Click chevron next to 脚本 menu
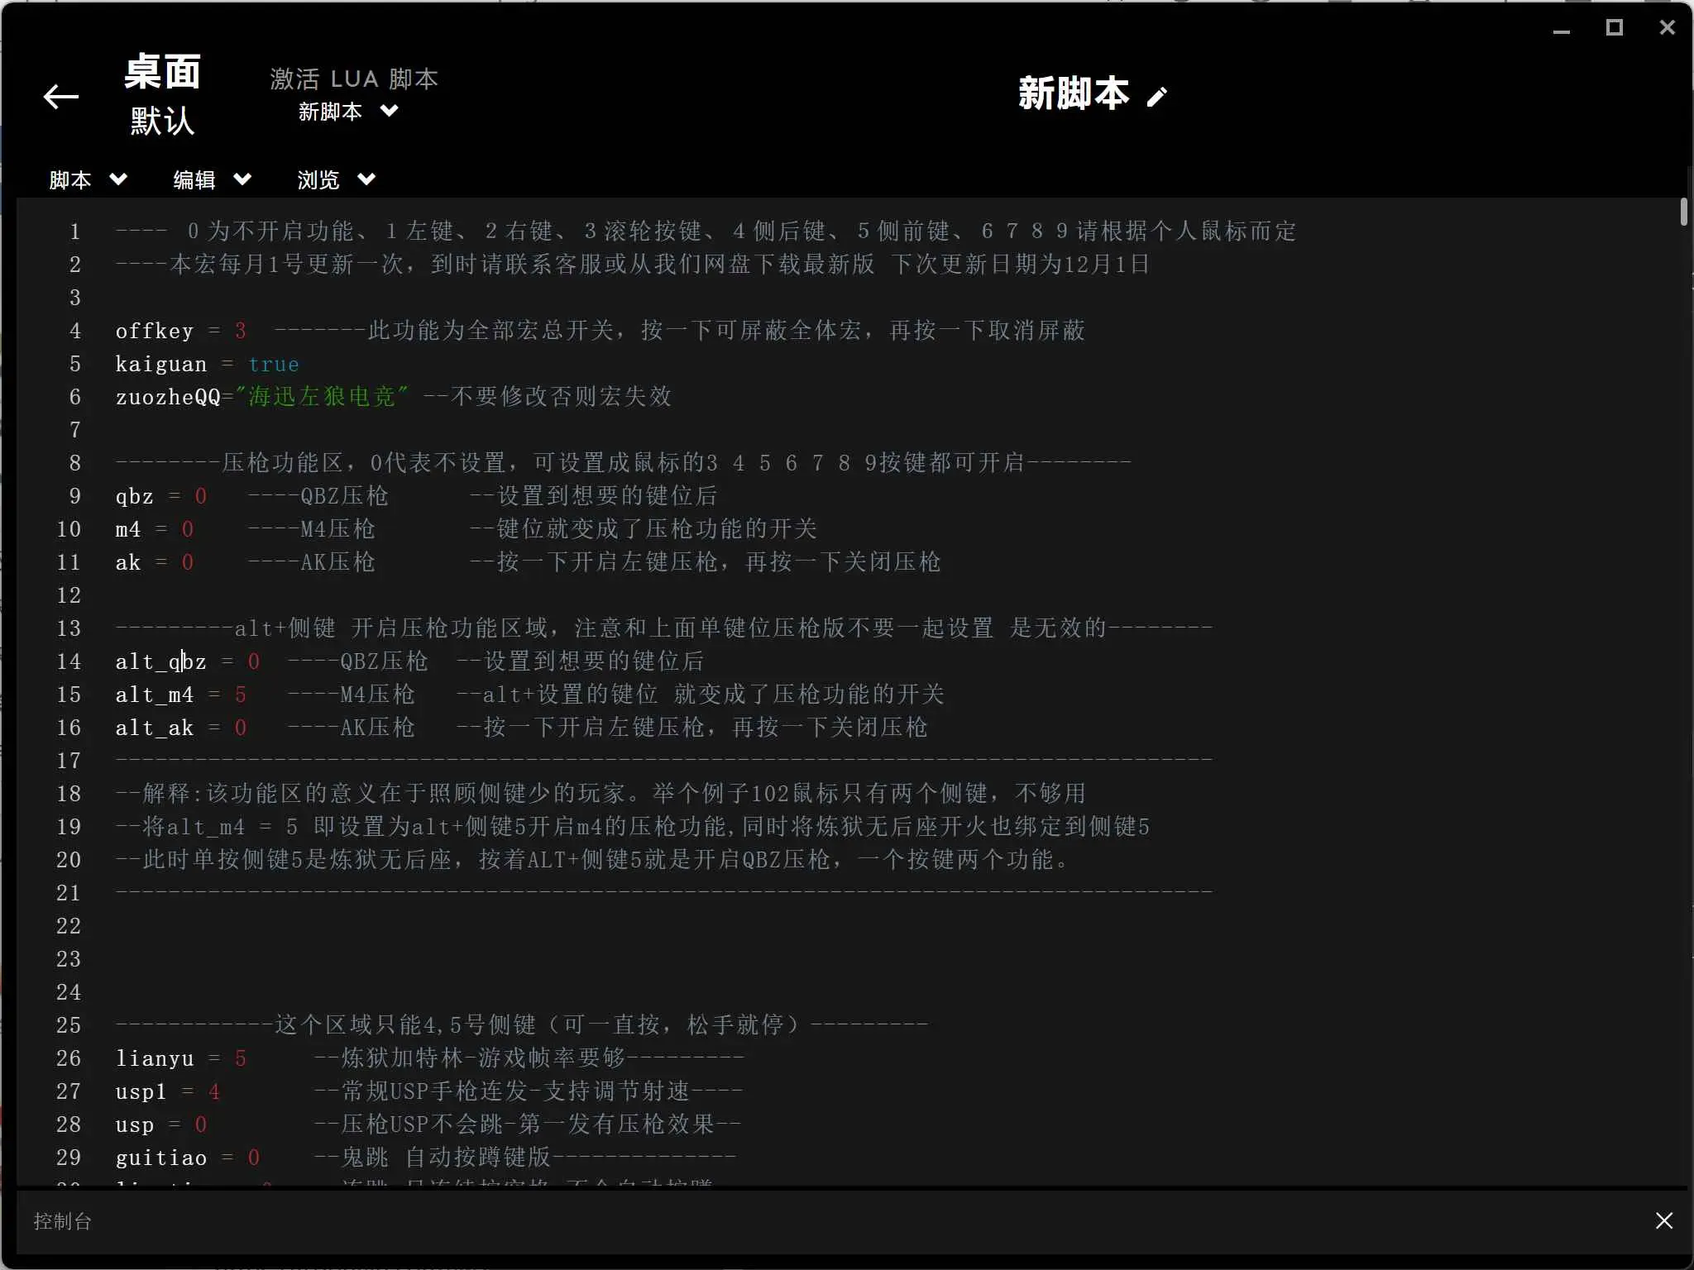The image size is (1694, 1270). pos(118,179)
